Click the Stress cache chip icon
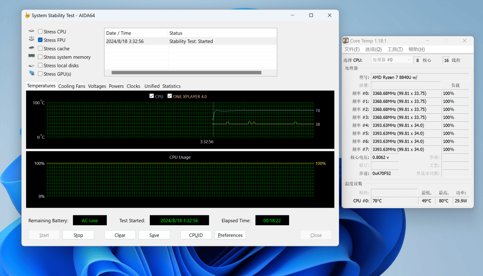 click(31, 48)
